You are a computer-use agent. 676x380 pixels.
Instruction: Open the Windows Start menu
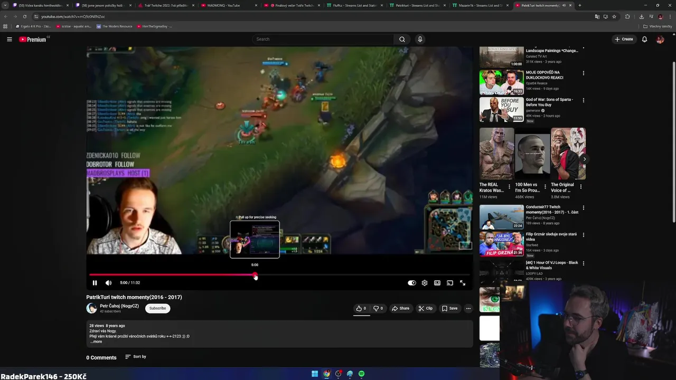[315, 374]
